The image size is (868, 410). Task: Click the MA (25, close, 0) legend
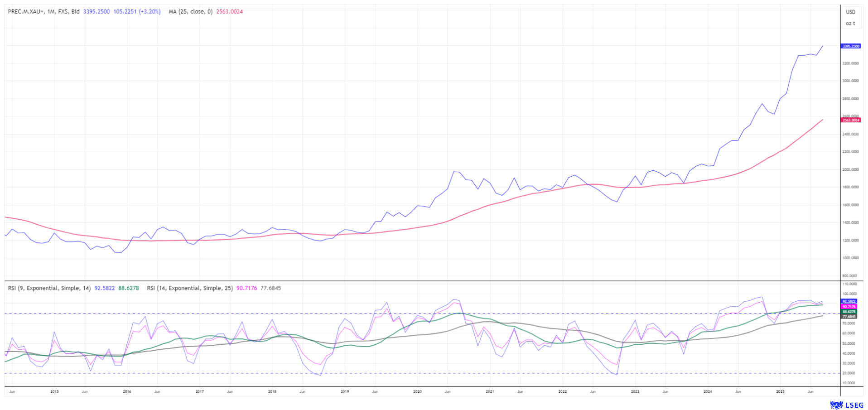click(190, 12)
